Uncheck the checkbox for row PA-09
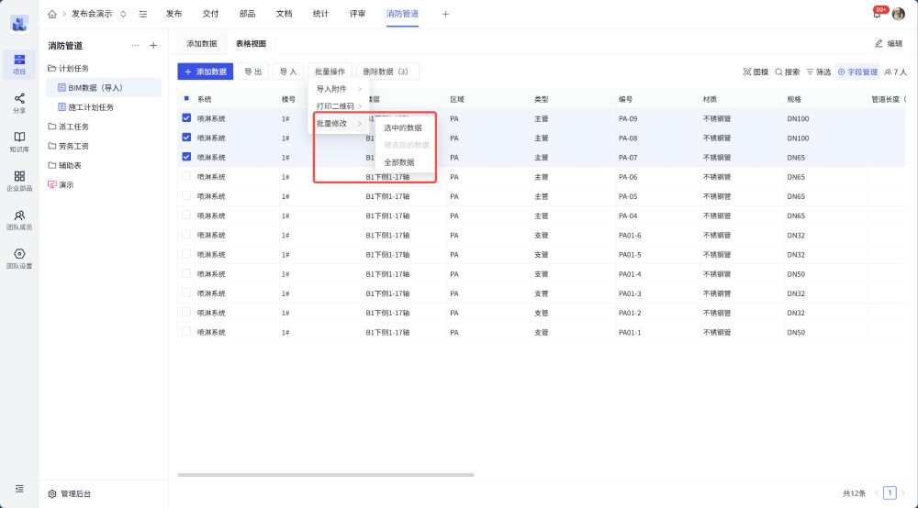 point(186,118)
